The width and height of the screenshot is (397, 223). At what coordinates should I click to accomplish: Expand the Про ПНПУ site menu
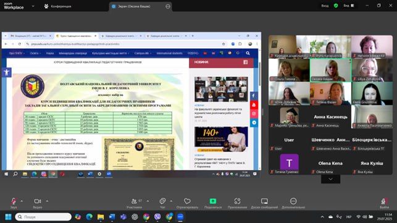point(17,53)
